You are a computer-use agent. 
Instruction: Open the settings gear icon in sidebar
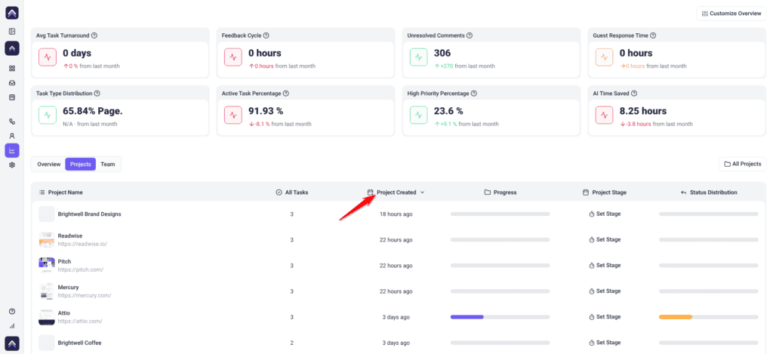tap(12, 165)
